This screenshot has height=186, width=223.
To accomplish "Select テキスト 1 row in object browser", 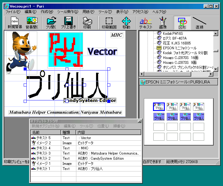I will coord(86,169).
